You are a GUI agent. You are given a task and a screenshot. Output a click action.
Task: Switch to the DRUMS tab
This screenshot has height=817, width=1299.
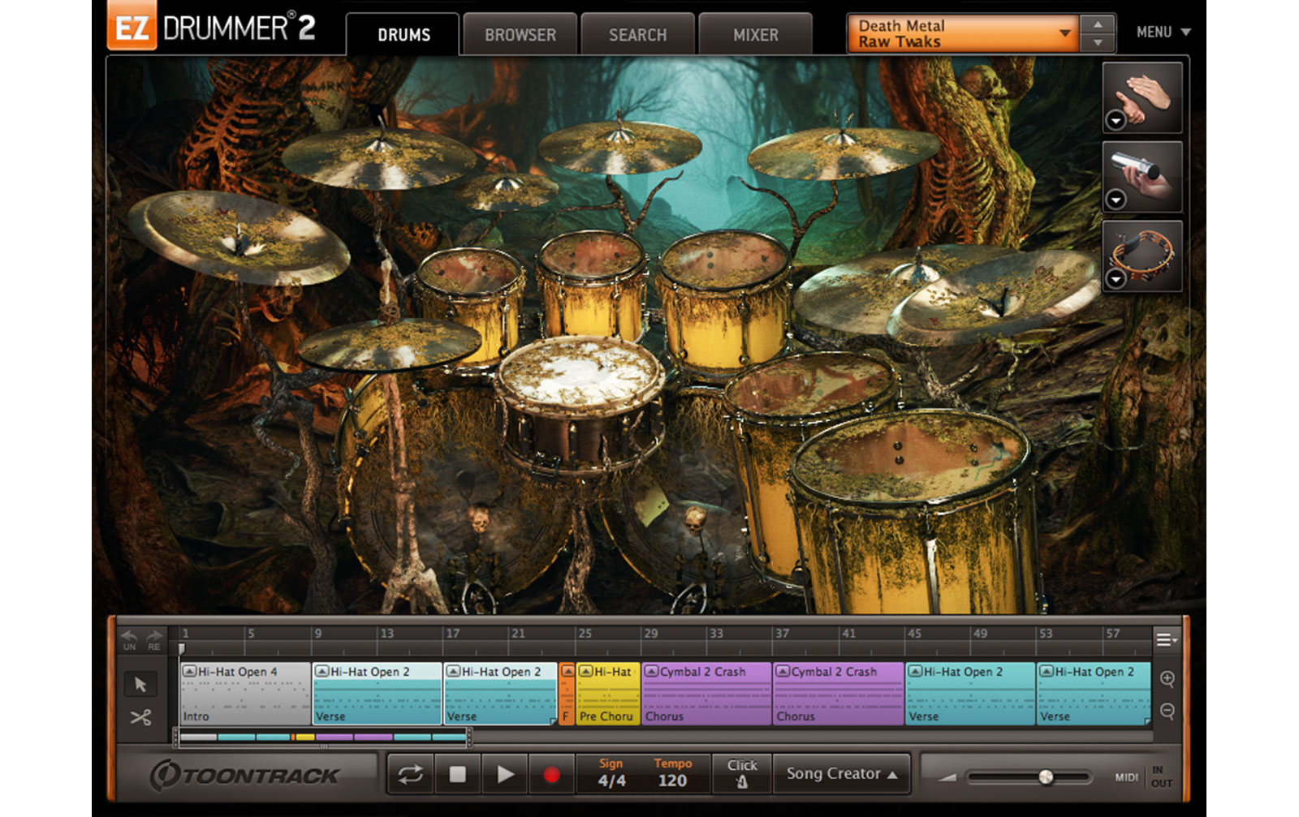pos(404,35)
